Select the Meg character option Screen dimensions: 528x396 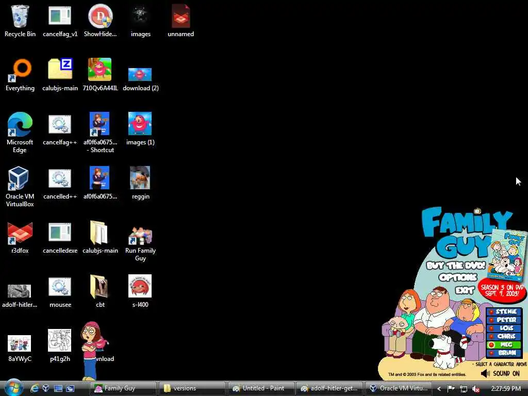[504, 344]
